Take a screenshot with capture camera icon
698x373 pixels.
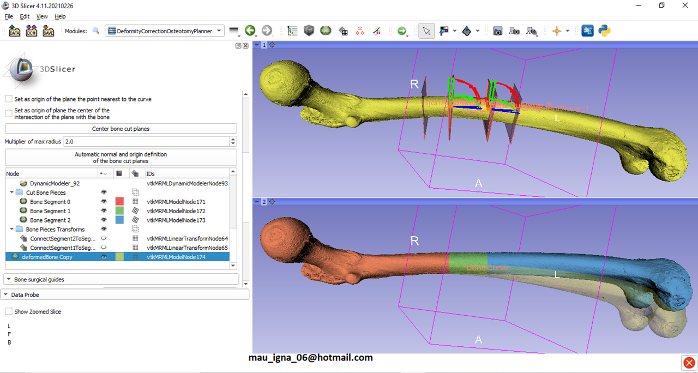pos(497,31)
